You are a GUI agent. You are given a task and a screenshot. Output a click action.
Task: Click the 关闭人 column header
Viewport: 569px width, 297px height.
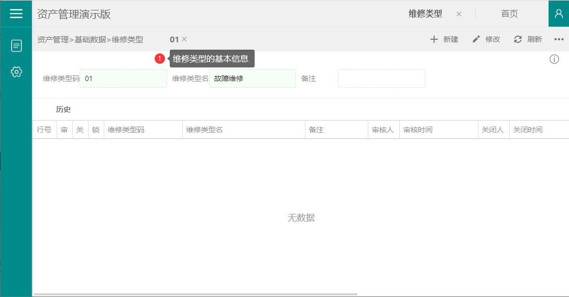point(494,130)
